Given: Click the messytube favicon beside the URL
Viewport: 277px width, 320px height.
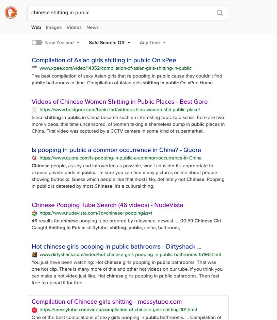Looking at the screenshot, I should point(34,310).
